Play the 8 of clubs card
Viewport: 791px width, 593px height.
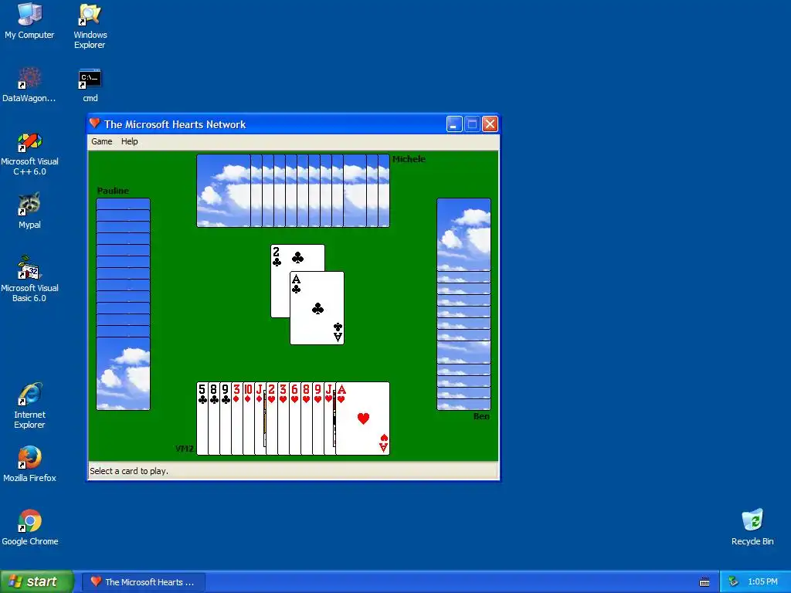pyautogui.click(x=214, y=418)
